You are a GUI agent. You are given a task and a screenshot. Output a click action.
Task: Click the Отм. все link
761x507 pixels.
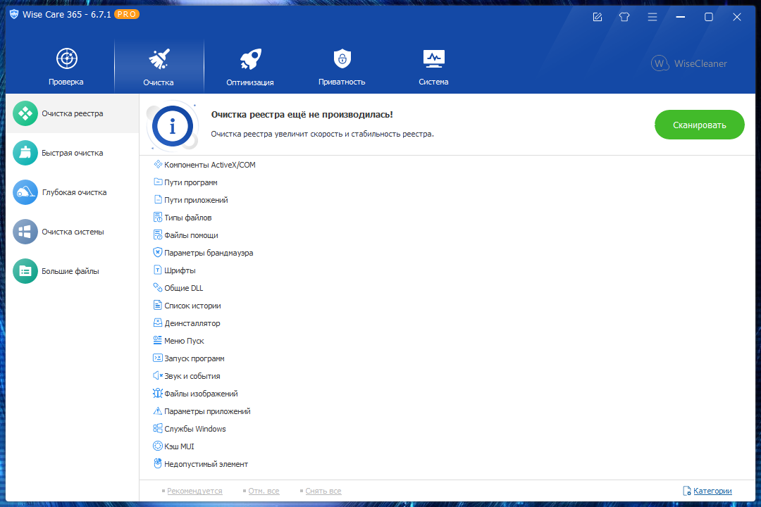(x=264, y=491)
